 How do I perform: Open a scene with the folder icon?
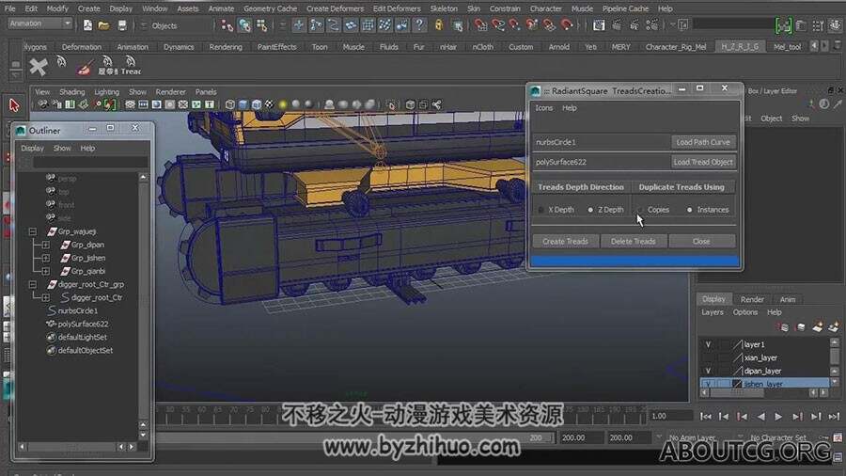tap(104, 24)
